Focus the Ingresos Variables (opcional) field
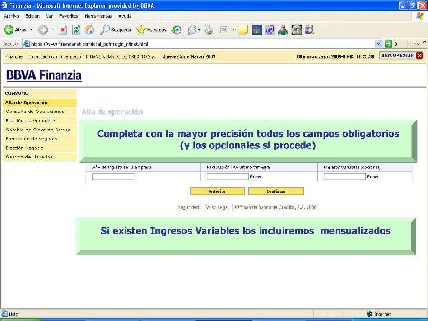Screen dimensions: 428x321 [345, 177]
